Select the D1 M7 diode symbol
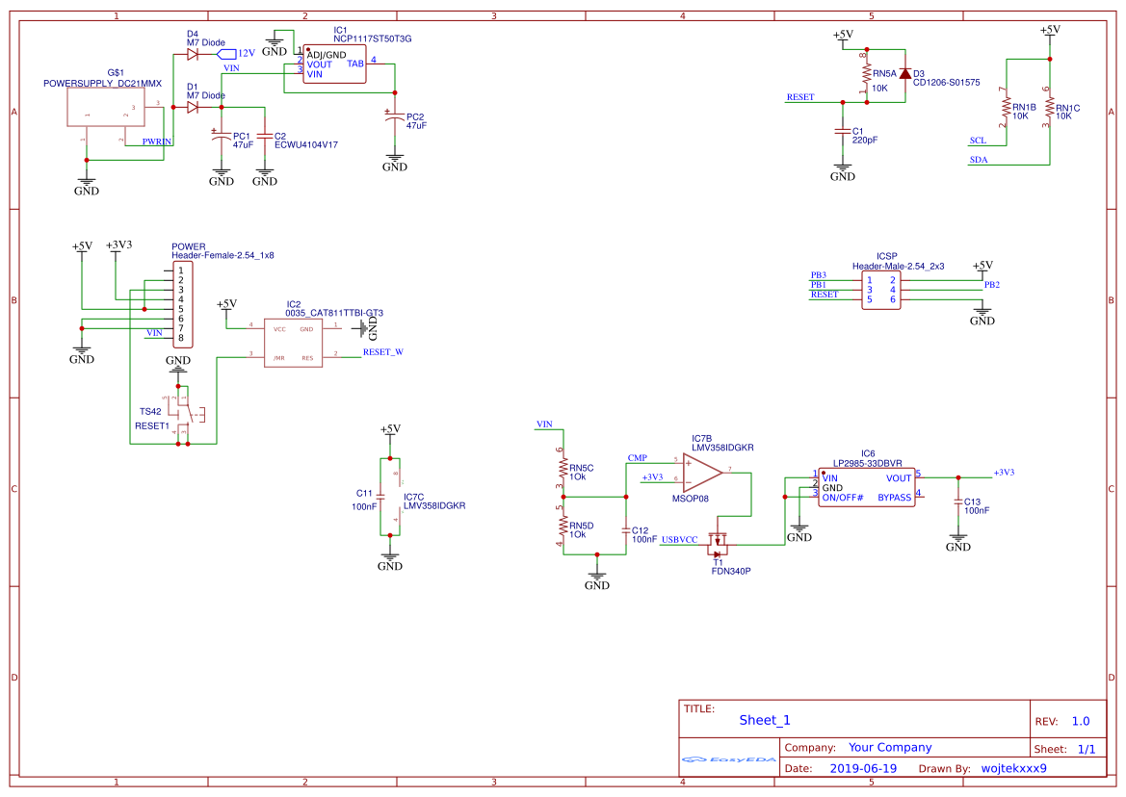This screenshot has height=797, width=1126. [x=193, y=107]
